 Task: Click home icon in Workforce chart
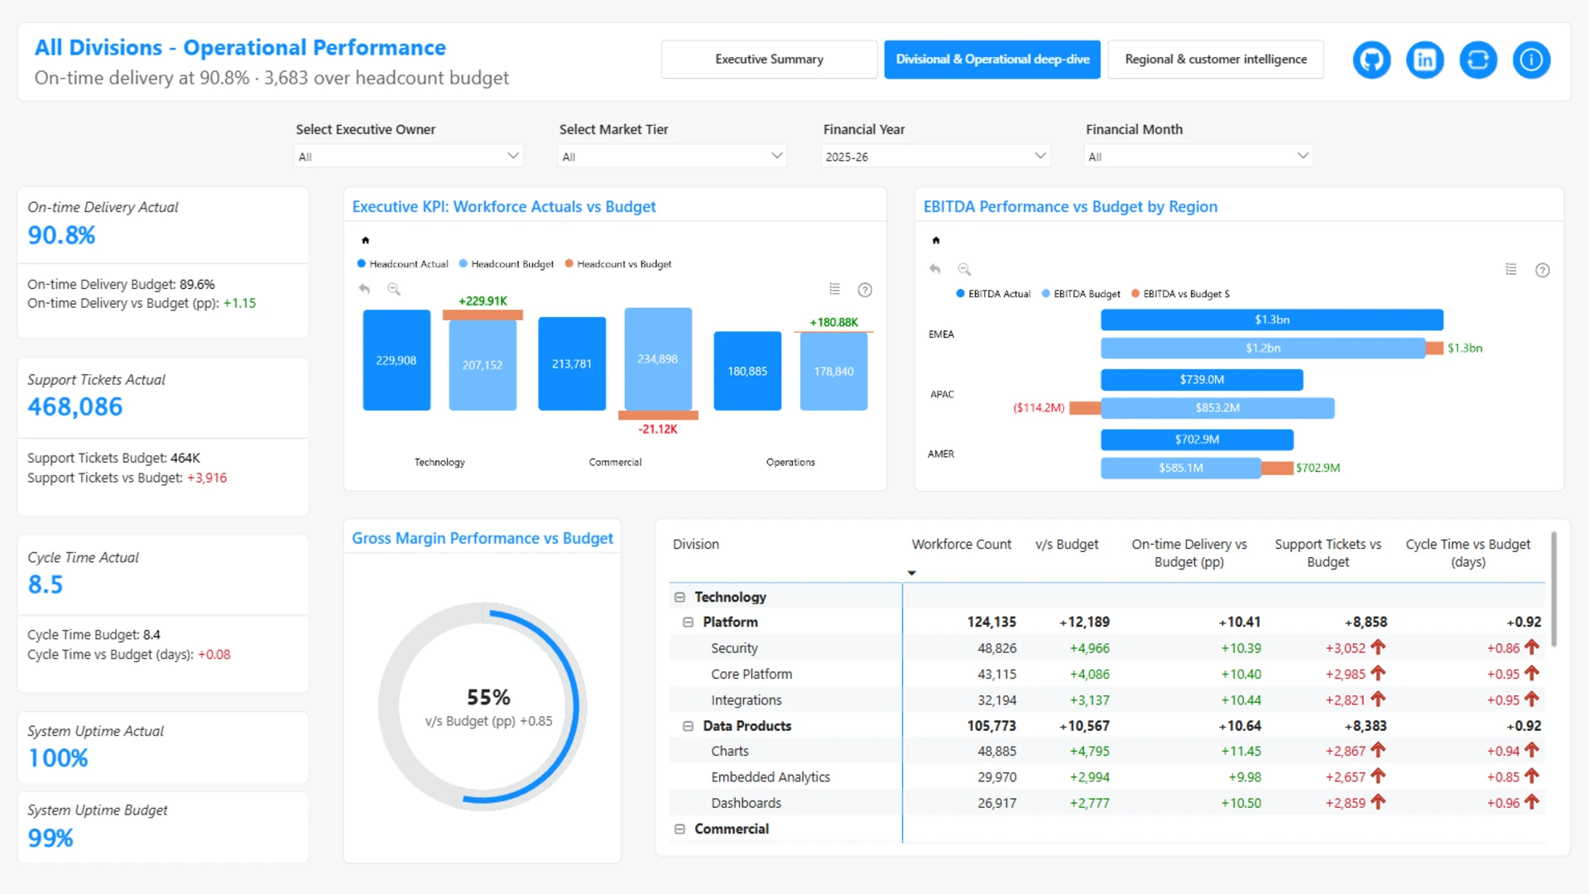tap(365, 240)
